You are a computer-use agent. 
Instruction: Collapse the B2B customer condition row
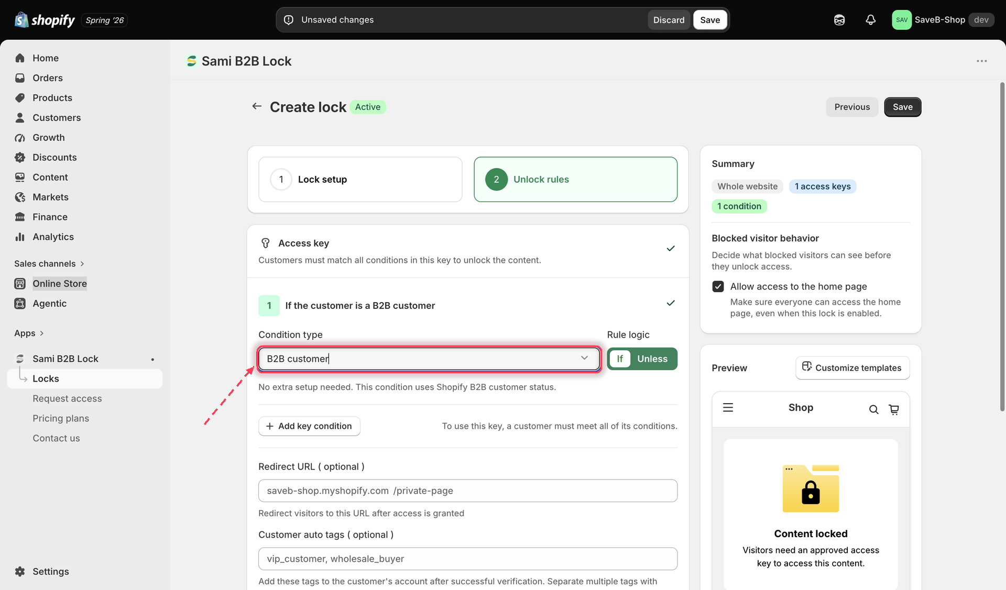coord(670,303)
